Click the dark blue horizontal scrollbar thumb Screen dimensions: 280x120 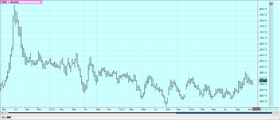tap(224, 113)
